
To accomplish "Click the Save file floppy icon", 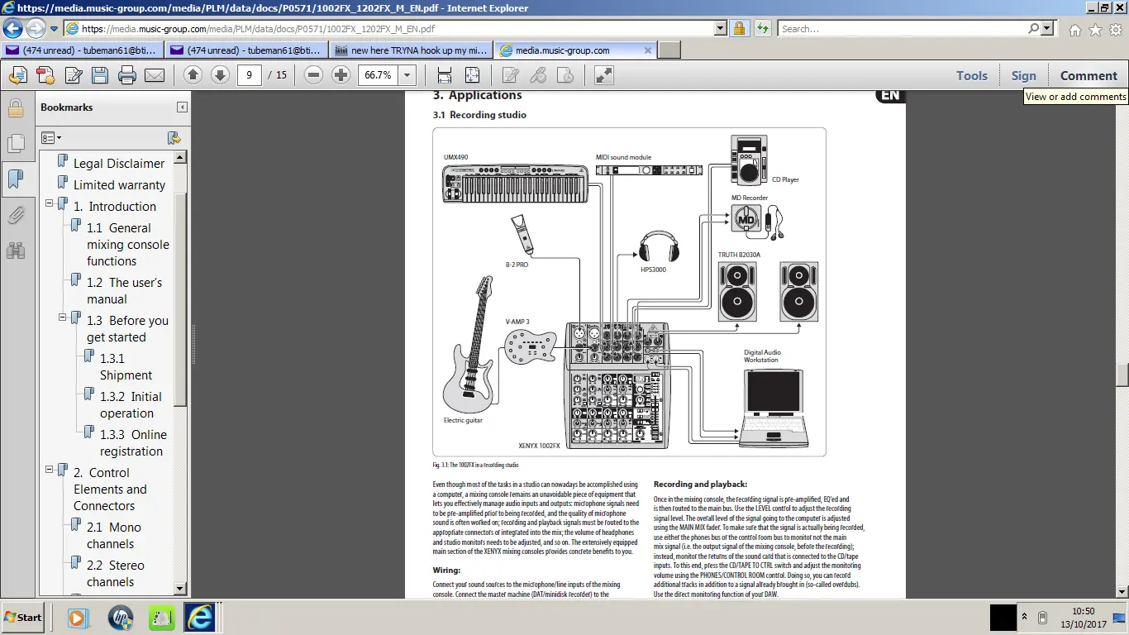I will click(100, 76).
